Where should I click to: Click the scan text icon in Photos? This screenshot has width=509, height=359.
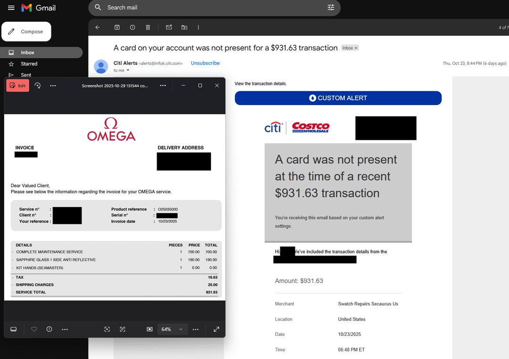click(x=123, y=329)
